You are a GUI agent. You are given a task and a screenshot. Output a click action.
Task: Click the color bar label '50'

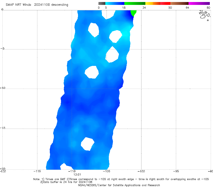[x=170, y=7]
